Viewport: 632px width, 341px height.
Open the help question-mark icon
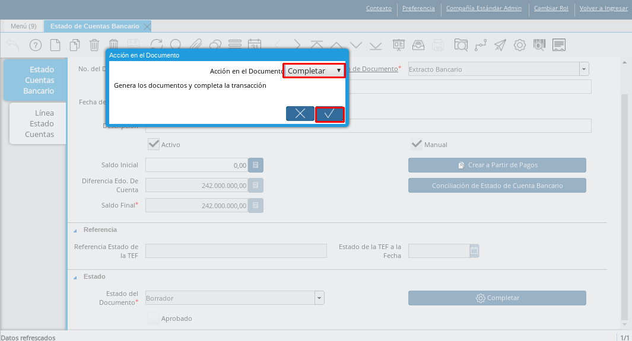36,44
